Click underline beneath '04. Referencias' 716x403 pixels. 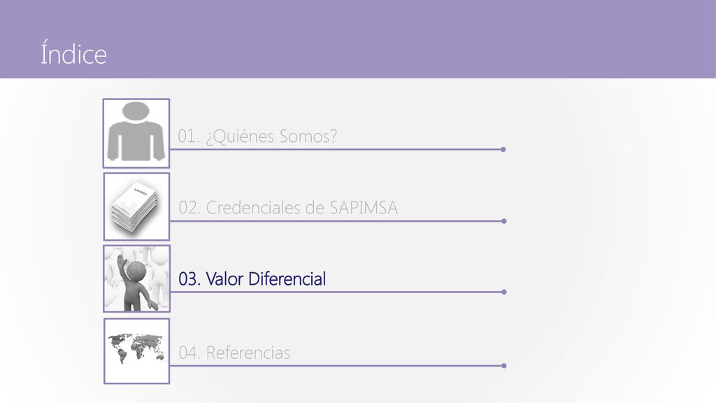(336, 365)
